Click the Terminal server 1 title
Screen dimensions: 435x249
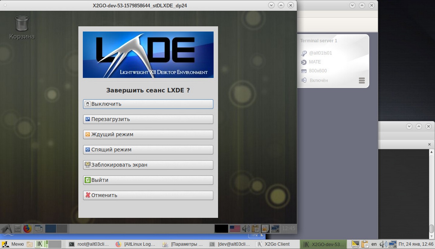(318, 41)
